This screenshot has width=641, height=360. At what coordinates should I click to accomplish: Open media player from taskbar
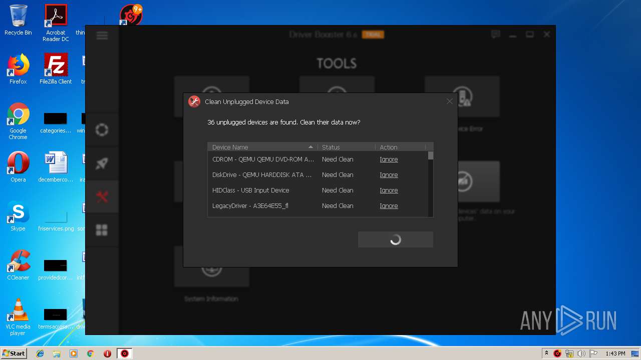coord(74,353)
